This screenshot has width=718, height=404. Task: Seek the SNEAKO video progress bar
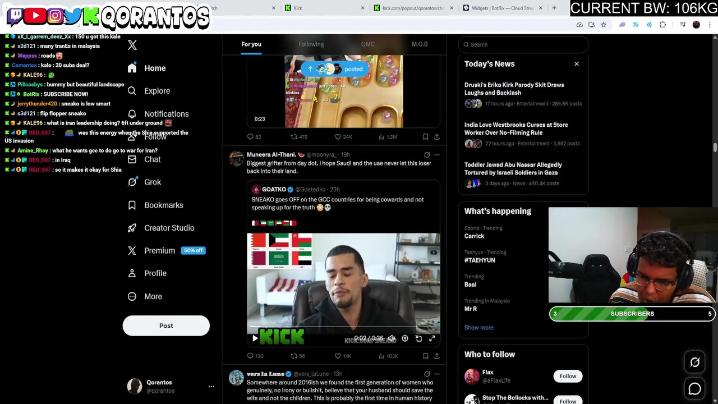click(x=343, y=328)
